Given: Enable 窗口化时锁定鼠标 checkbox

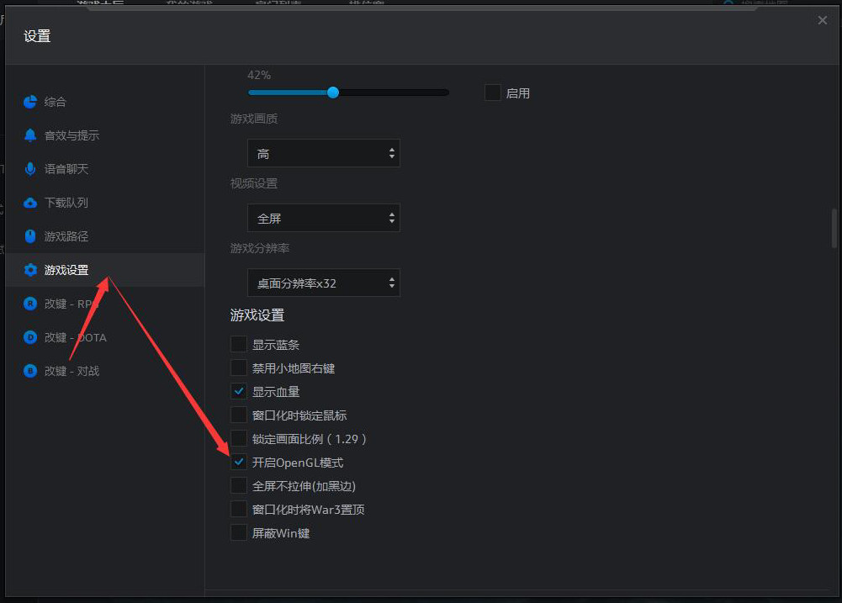Looking at the screenshot, I should [238, 415].
